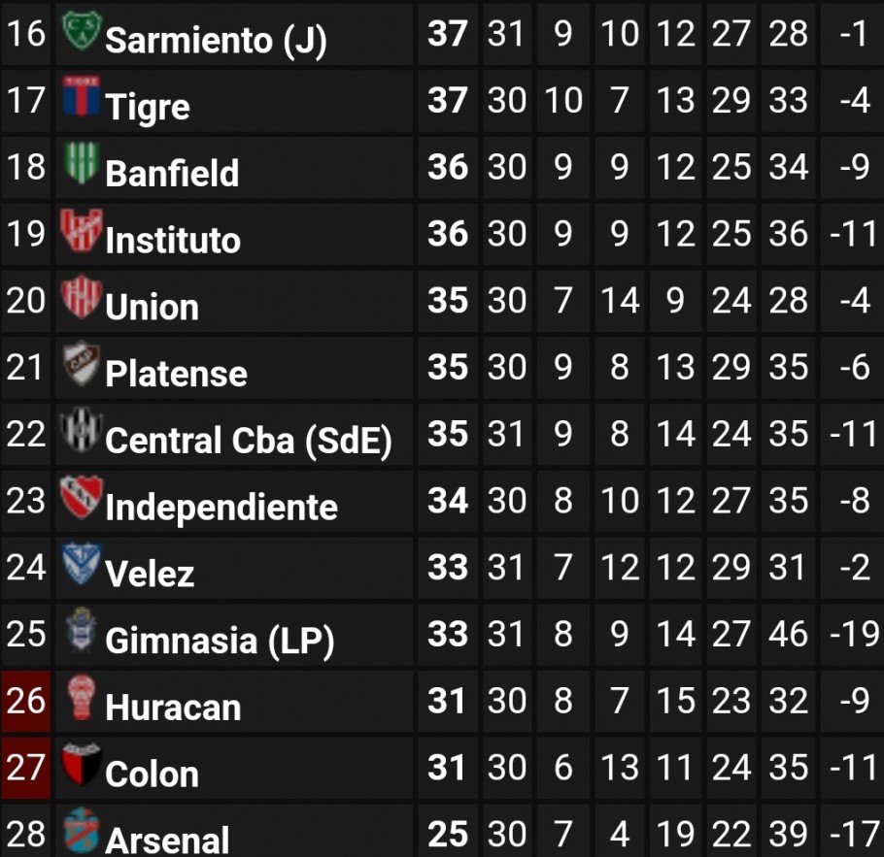
Task: Click the red highlighted position 26 cell
Action: click(x=26, y=701)
